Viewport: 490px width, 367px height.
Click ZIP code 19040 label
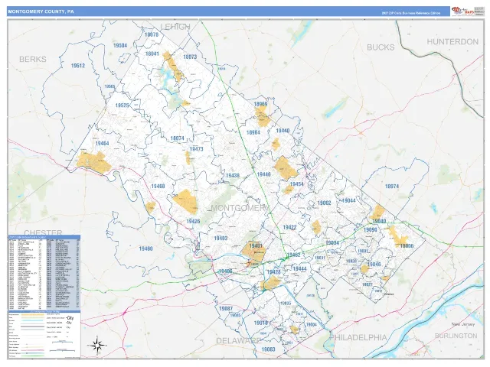pyautogui.click(x=380, y=221)
